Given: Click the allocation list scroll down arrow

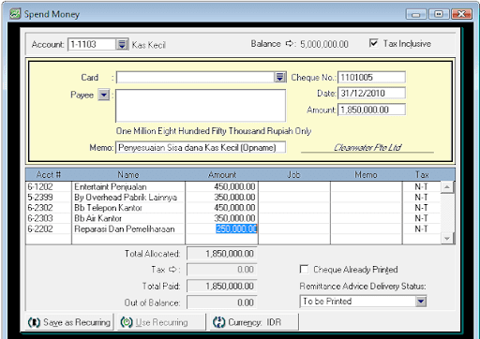Looking at the screenshot, I should tap(447, 239).
